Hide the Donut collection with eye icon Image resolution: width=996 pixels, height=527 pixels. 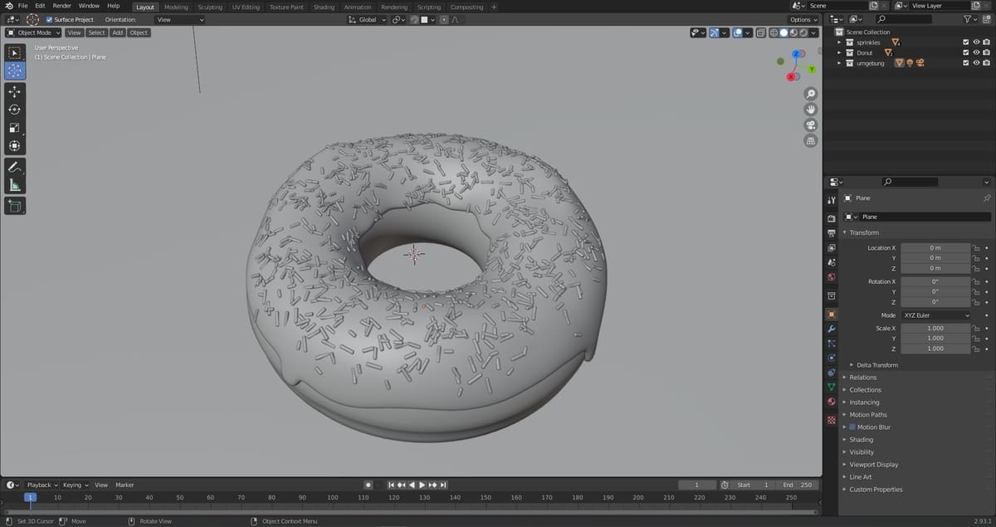coord(976,52)
